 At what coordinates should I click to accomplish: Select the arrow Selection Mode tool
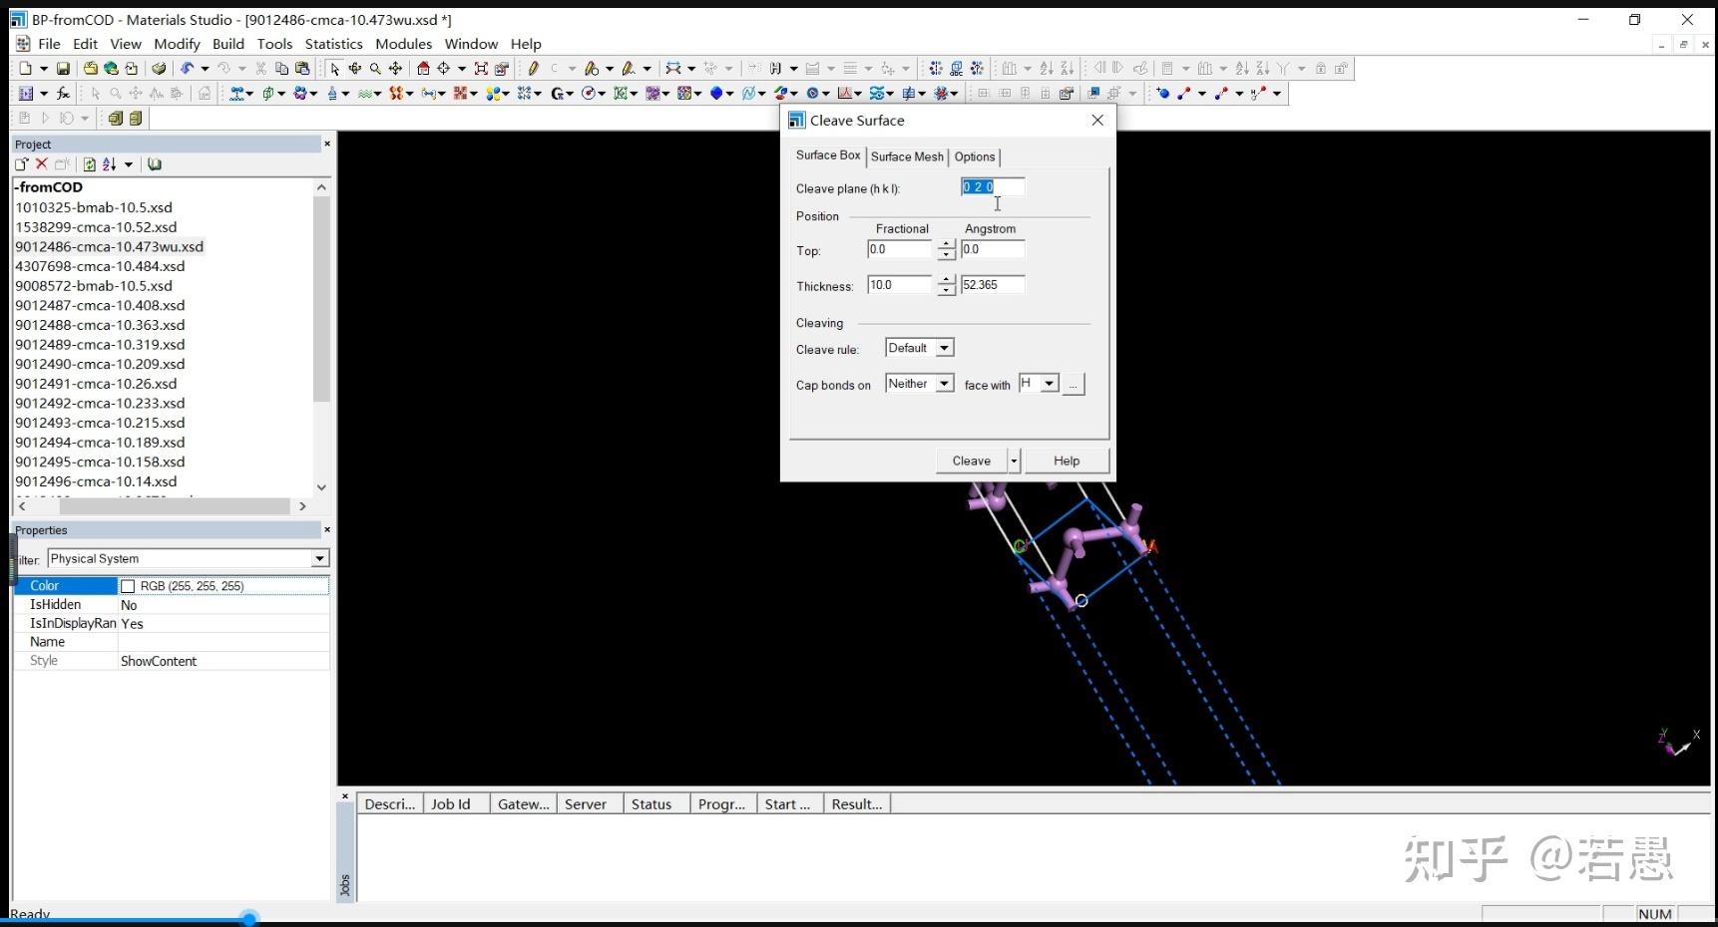pos(334,69)
